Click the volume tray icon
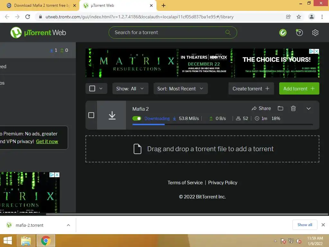This screenshot has height=247, width=329. point(298,241)
